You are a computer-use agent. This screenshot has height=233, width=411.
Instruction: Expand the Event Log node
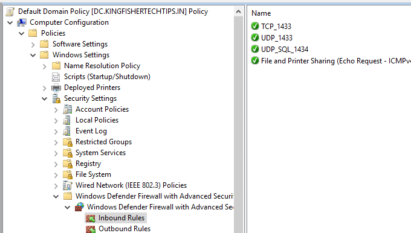coord(56,132)
